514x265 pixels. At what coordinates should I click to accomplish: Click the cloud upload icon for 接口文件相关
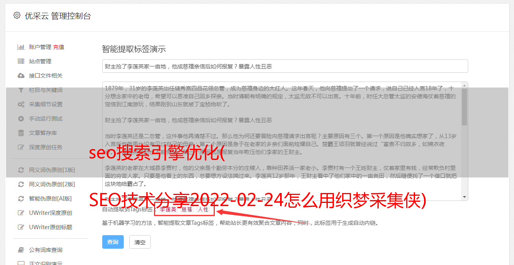[21, 76]
